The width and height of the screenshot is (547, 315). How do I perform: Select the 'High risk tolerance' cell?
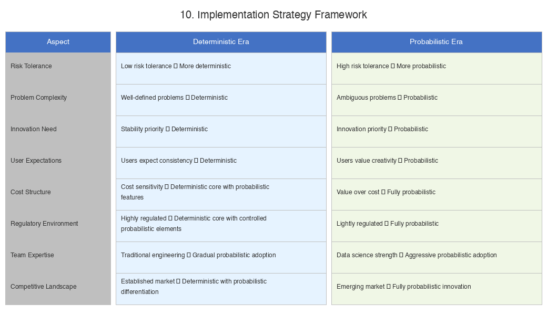[437, 68]
